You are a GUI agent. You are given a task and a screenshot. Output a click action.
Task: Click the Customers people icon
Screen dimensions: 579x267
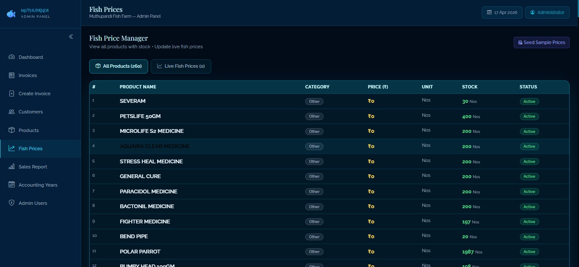pos(11,112)
